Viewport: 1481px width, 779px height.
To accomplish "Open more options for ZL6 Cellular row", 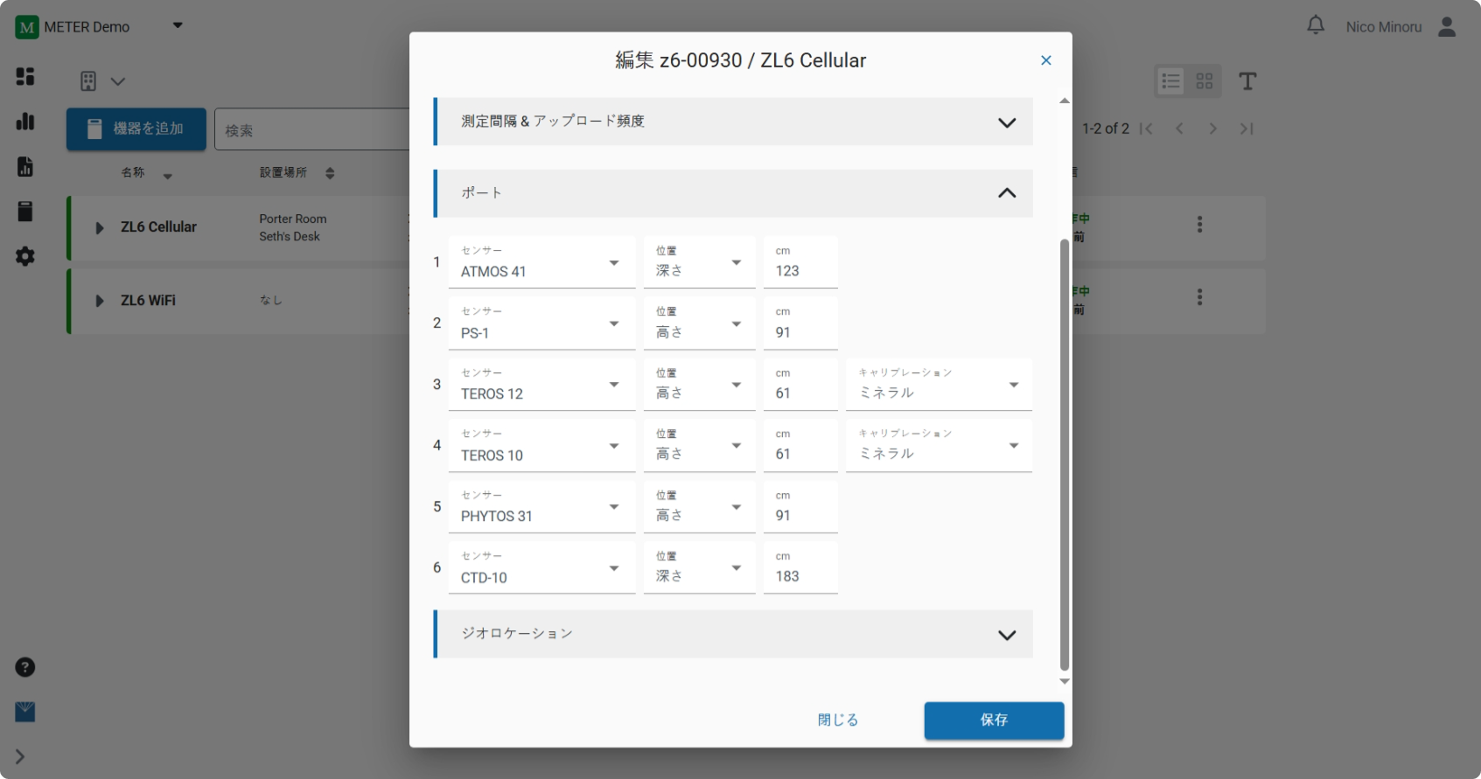I will point(1199,225).
